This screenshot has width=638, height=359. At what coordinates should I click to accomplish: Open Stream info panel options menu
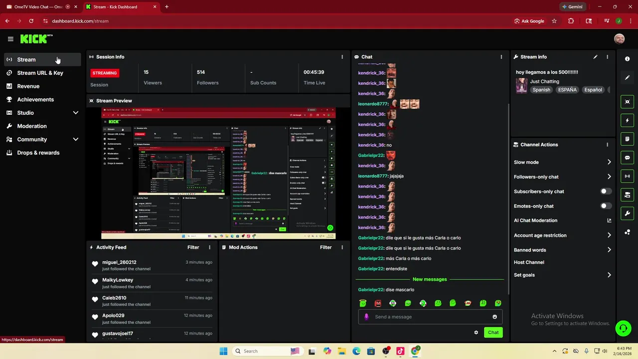[x=607, y=57]
